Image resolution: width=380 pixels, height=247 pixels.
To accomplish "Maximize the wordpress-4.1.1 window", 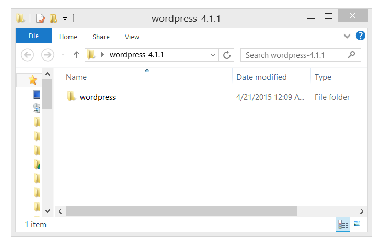I will (x=328, y=16).
